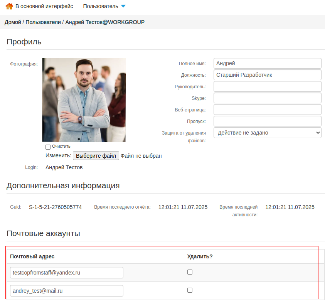Go to Домой breadcrumb link
Viewport: 325px width, 300px height.
(x=13, y=22)
